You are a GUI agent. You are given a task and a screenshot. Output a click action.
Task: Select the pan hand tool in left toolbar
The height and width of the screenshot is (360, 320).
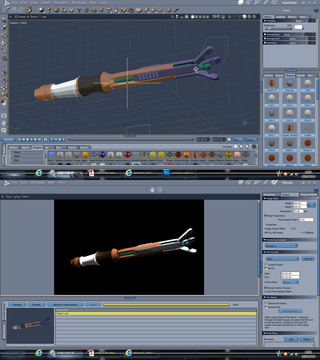click(4, 123)
